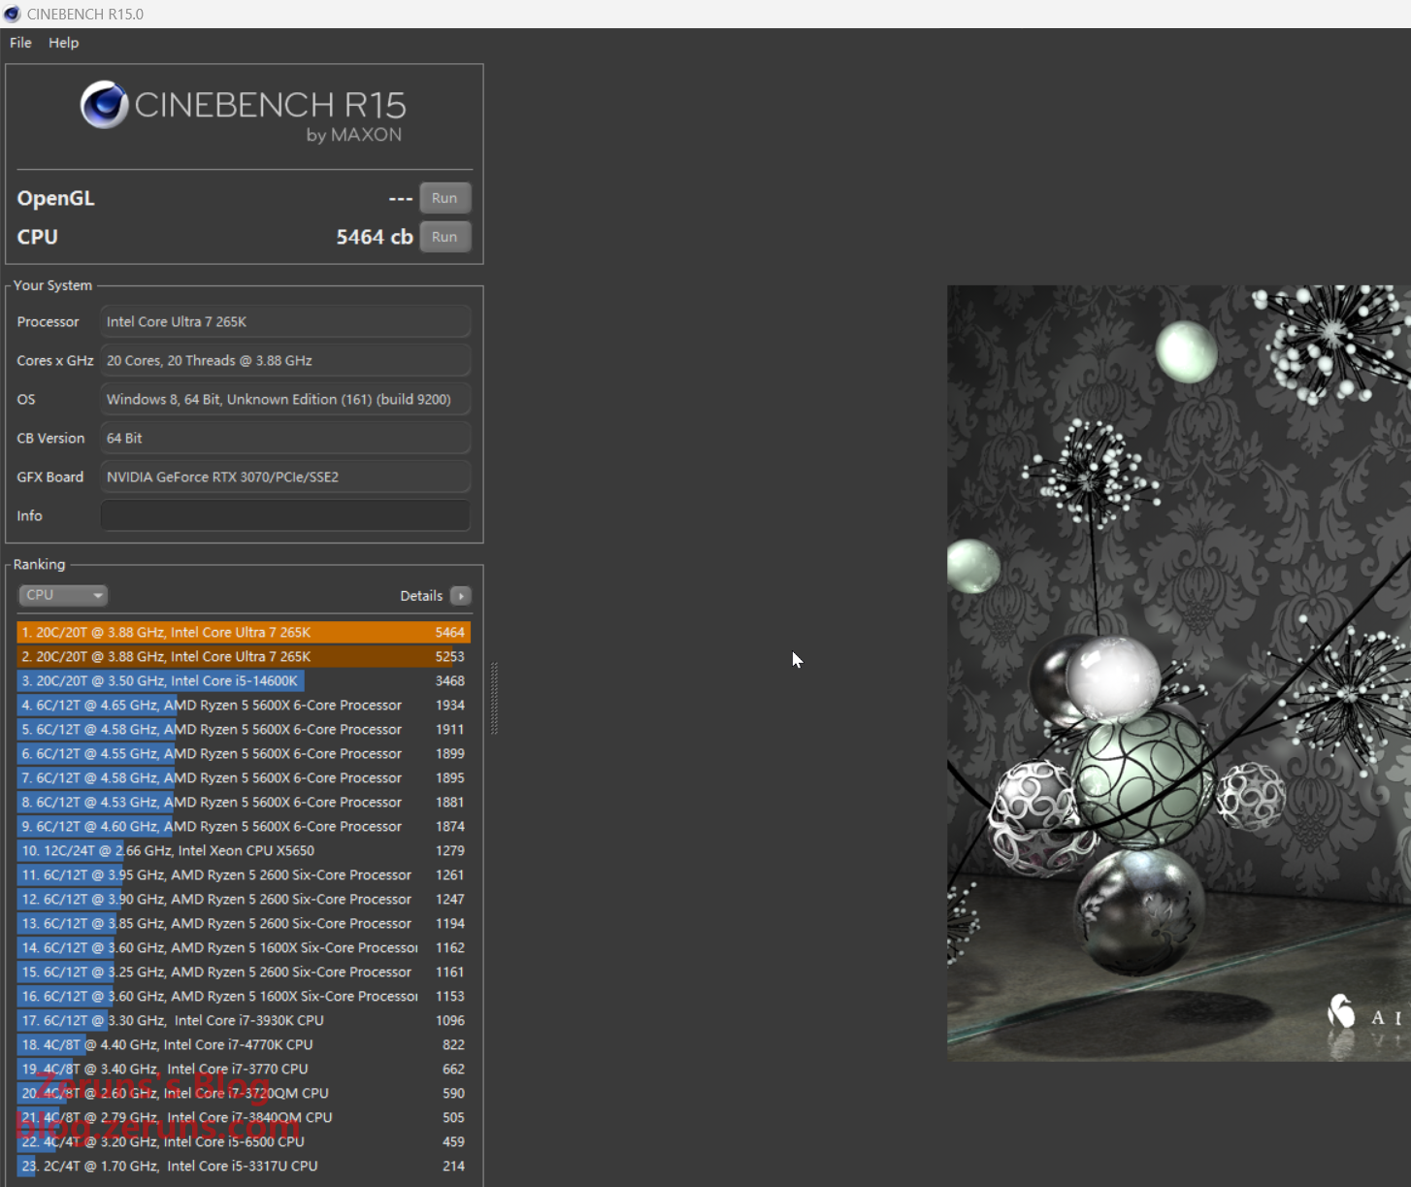
Task: Click the Info input field
Action: [x=285, y=515]
